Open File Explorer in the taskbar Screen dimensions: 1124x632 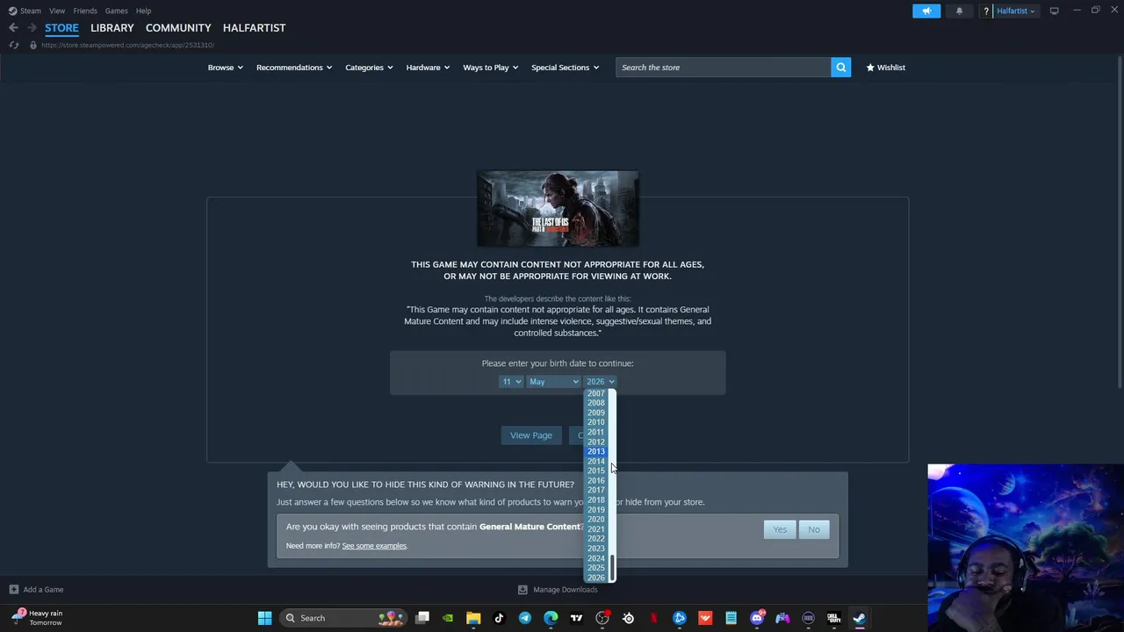pos(473,618)
